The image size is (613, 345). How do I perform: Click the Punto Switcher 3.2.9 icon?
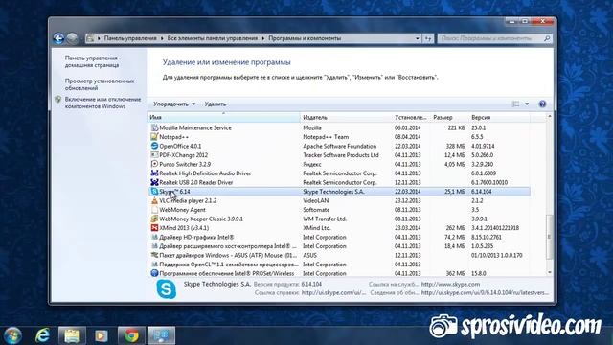click(x=154, y=164)
